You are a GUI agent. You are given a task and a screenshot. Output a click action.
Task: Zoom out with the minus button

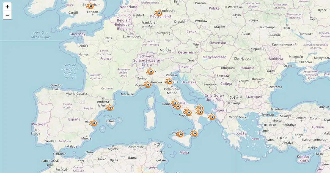(x=7, y=15)
